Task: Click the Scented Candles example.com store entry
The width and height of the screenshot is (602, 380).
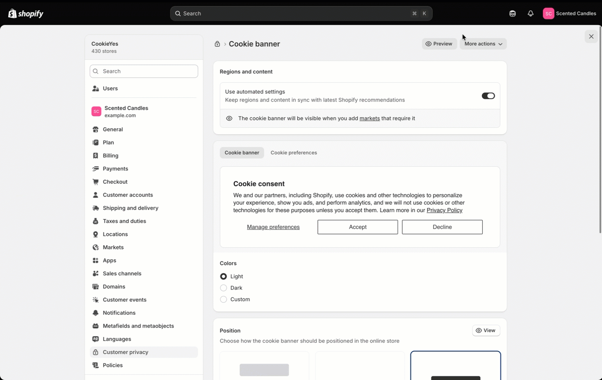Action: click(144, 111)
